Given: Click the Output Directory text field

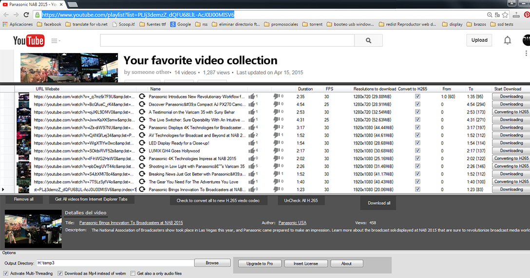Looking at the screenshot, I should (x=115, y=263).
